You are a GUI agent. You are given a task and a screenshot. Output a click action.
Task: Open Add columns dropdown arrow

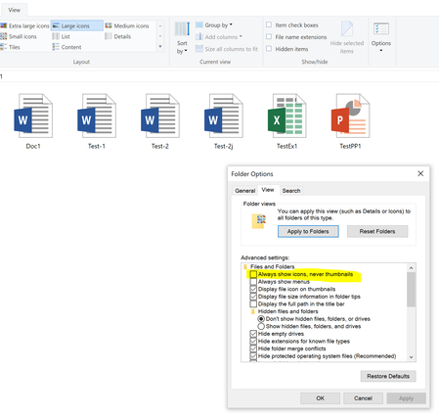pyautogui.click(x=241, y=36)
